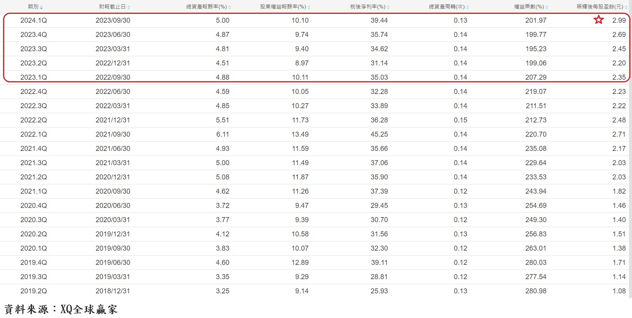Click the sort arrows beside 股東權益報酬率(%)

point(309,7)
